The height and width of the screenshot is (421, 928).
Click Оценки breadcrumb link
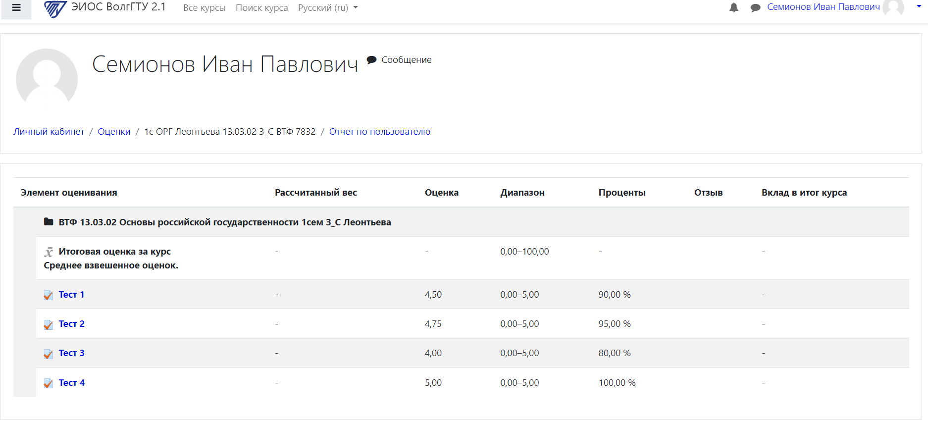coord(114,132)
